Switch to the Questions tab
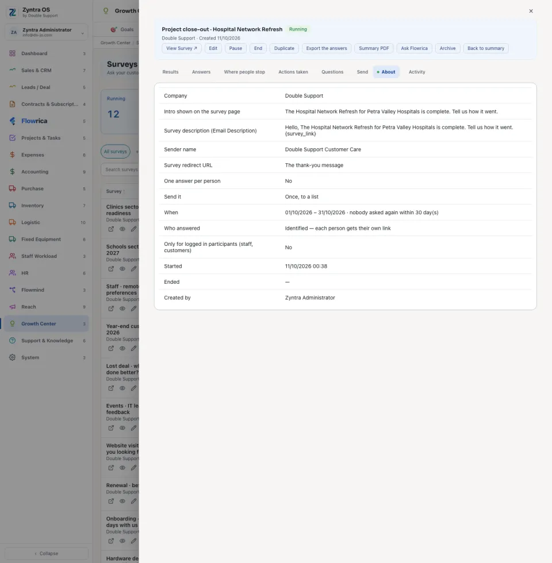552x563 pixels. pyautogui.click(x=332, y=72)
